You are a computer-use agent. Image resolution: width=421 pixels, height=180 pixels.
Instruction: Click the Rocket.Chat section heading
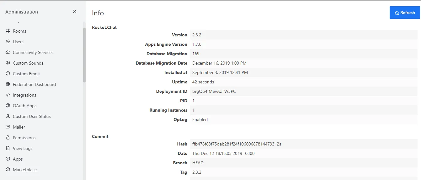coord(104,27)
